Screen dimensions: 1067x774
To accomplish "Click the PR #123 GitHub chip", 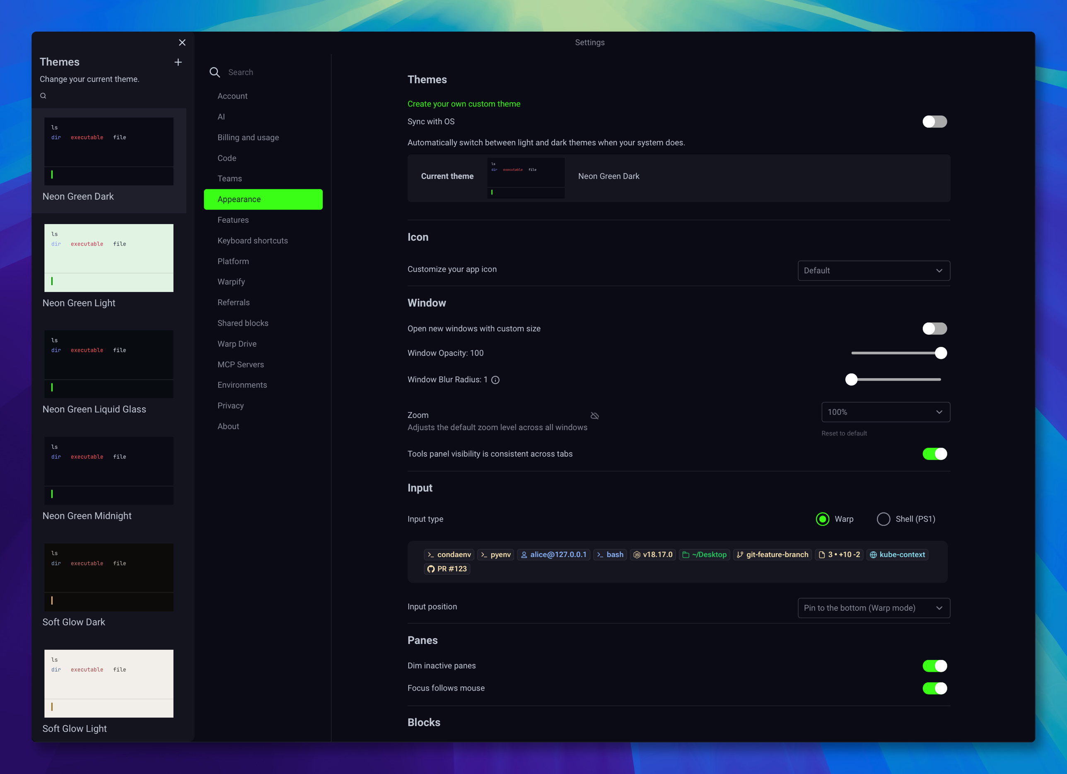I will [x=447, y=569].
